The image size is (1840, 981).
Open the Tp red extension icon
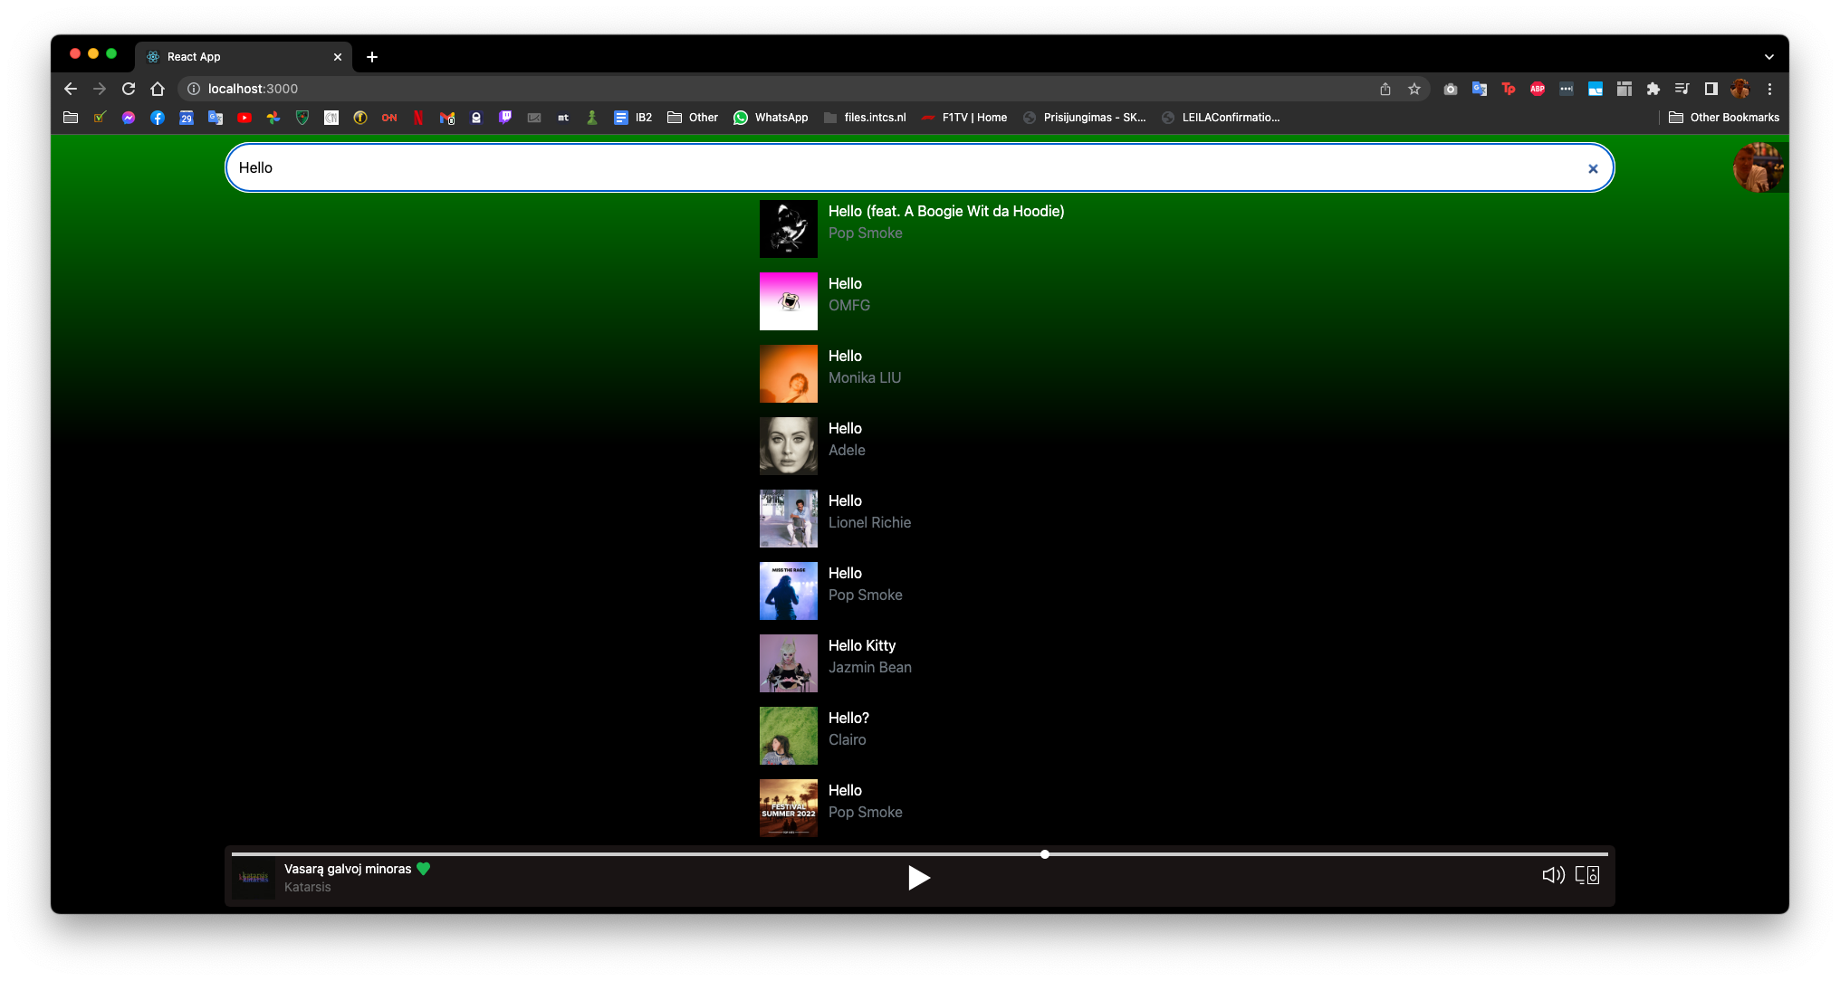[1509, 89]
